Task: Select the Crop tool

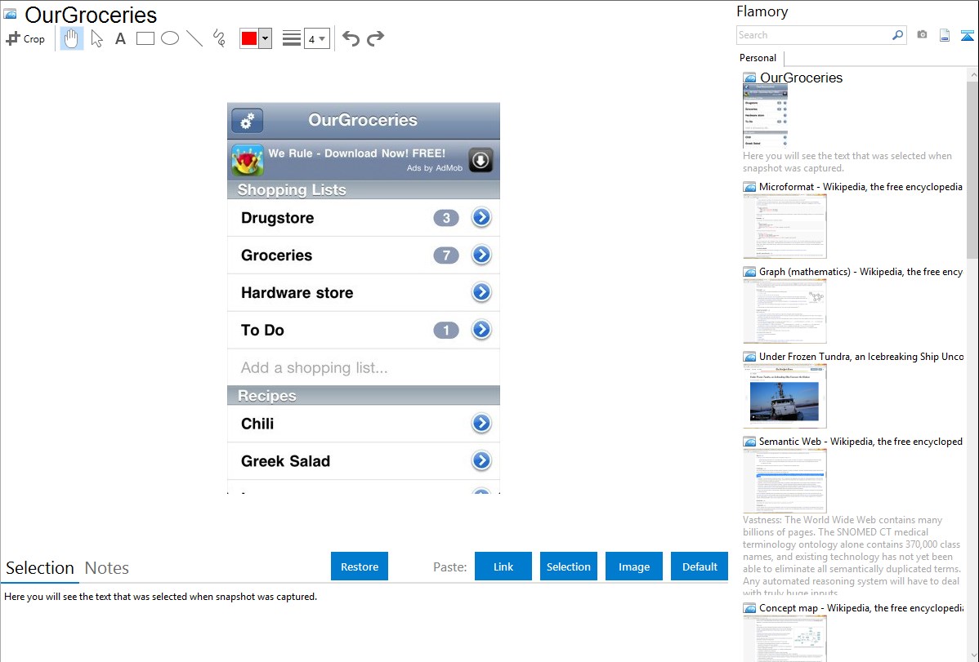Action: pyautogui.click(x=25, y=38)
